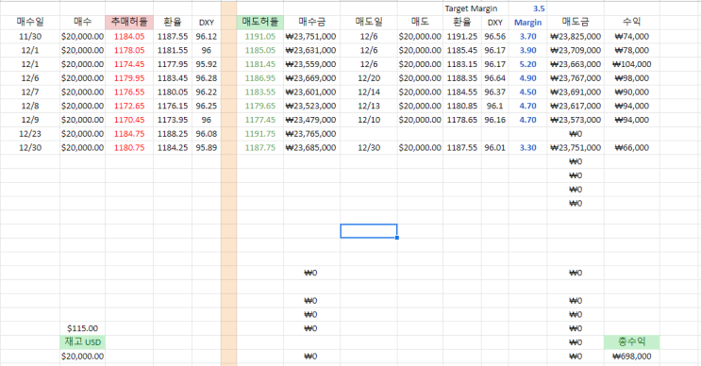Click the red value 1184.05
The height and width of the screenshot is (366, 701).
[129, 36]
